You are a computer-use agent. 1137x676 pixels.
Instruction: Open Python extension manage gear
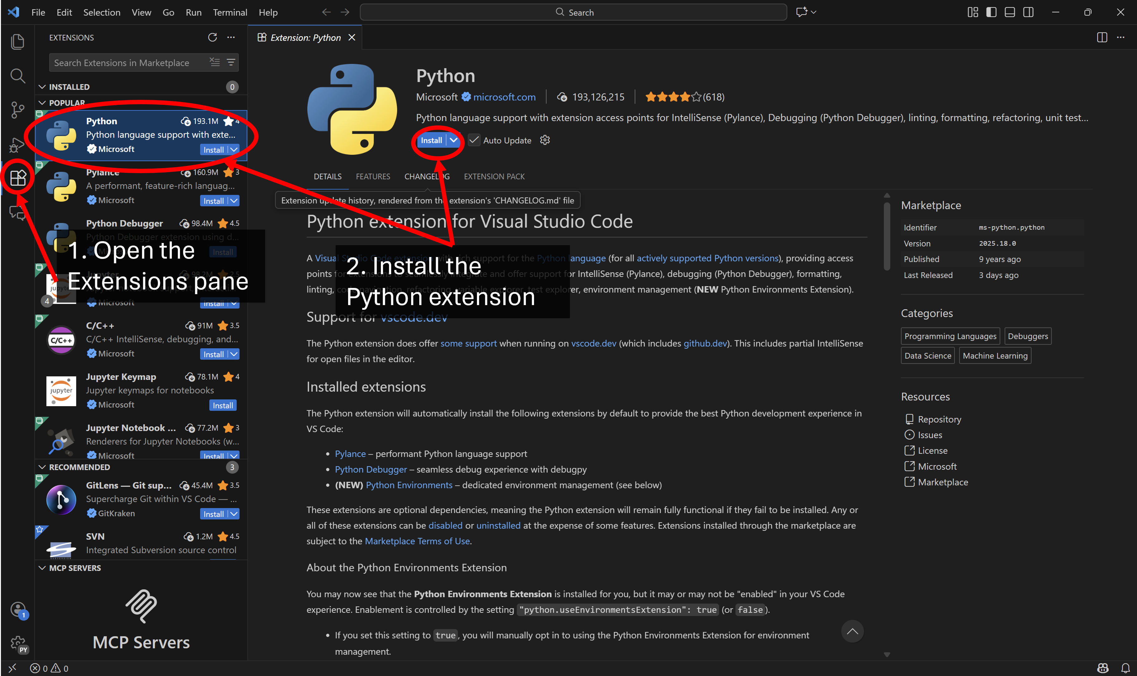(545, 140)
